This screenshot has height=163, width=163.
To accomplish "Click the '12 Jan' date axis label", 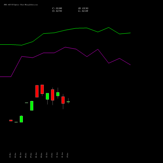I will pos(47,155).
